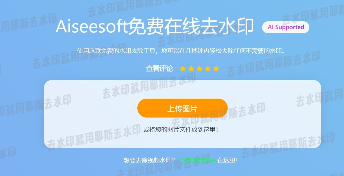Click the orange 上传图片 upload button

click(x=183, y=108)
